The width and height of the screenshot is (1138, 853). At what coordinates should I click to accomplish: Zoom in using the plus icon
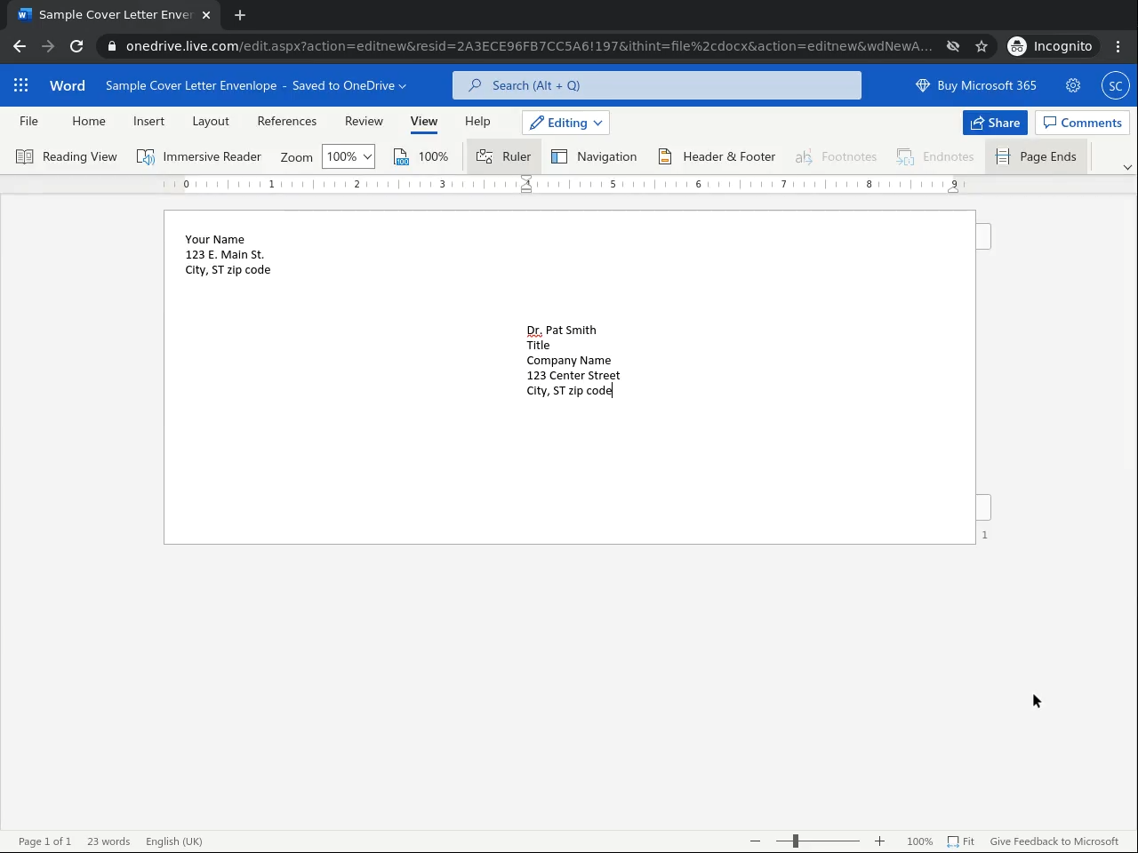879,841
